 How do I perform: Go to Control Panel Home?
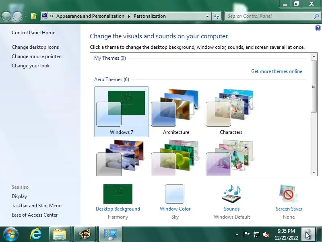[x=33, y=33]
